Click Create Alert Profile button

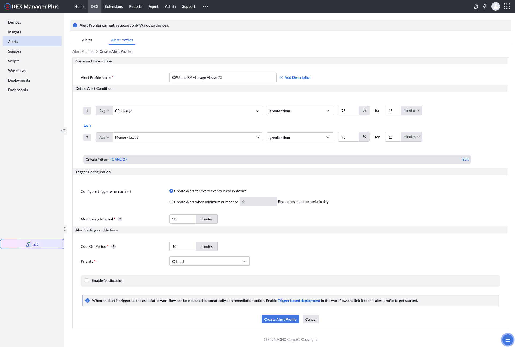click(x=280, y=319)
